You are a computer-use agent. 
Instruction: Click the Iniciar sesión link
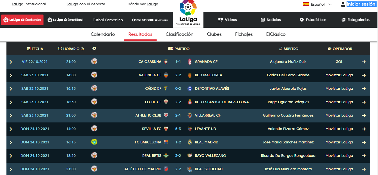point(361,4)
